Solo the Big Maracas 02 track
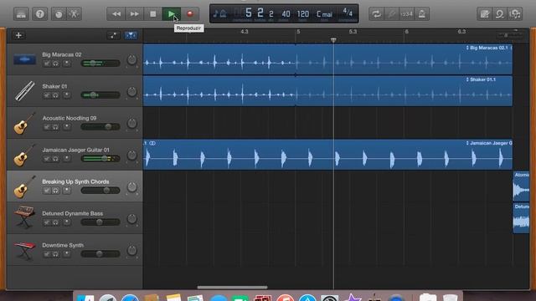The height and width of the screenshot is (301, 536). click(x=55, y=64)
